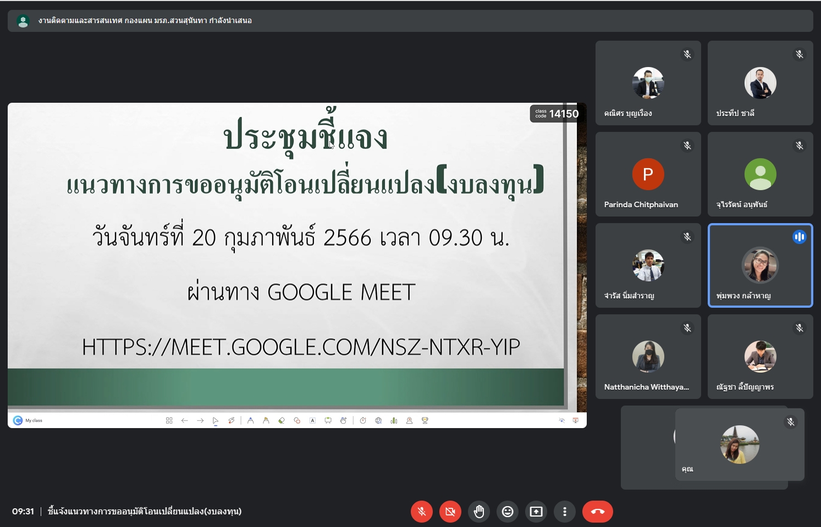Click the present now screen share icon
Screen dimensions: 821x527
coord(536,512)
